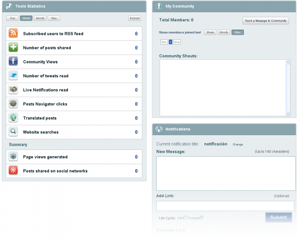Click scroll down arrow in Community Shouts
Screen dimensions: 298x243
click(288, 113)
